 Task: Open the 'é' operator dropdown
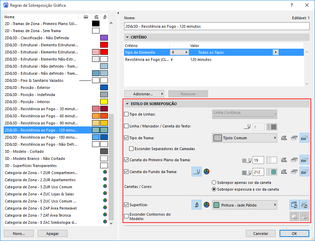click(179, 52)
